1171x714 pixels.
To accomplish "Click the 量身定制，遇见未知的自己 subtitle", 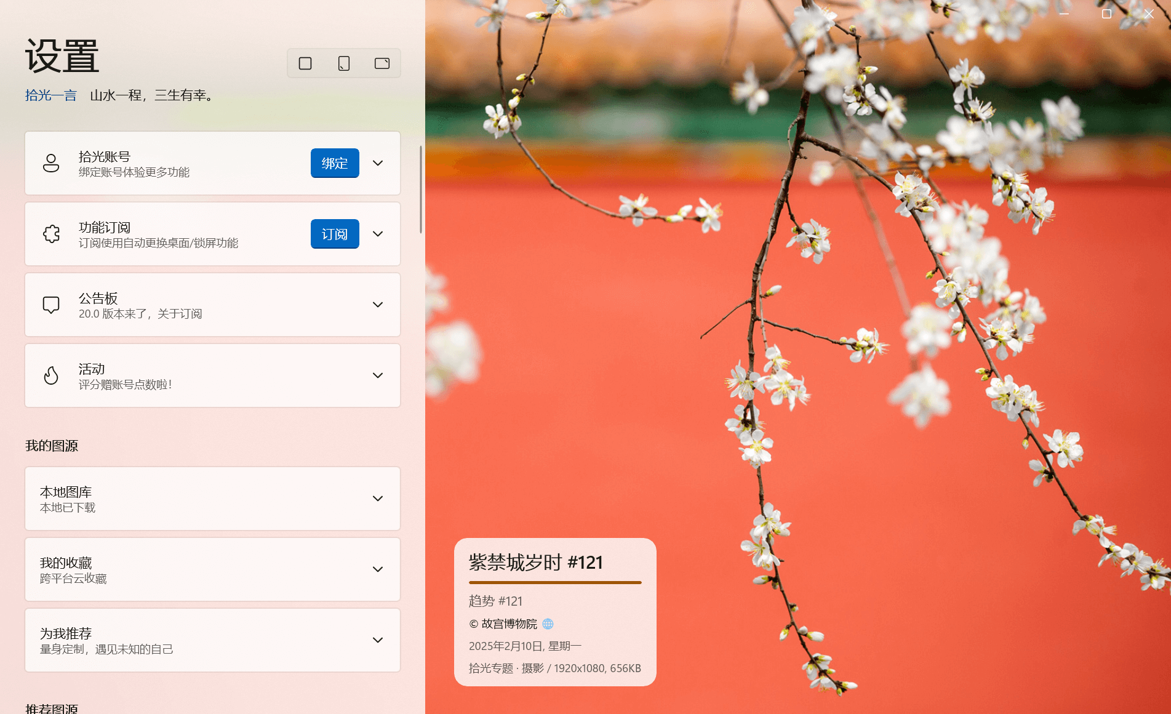I will 106,649.
